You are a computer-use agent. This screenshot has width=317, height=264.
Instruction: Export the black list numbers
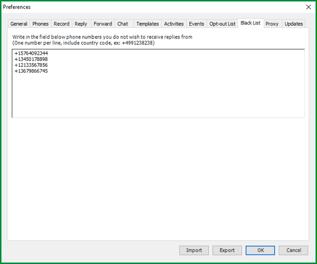click(227, 250)
